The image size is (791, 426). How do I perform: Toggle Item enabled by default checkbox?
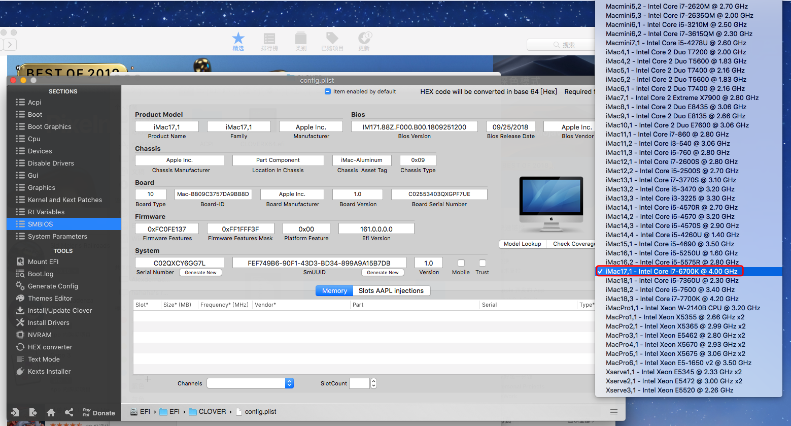pos(328,91)
